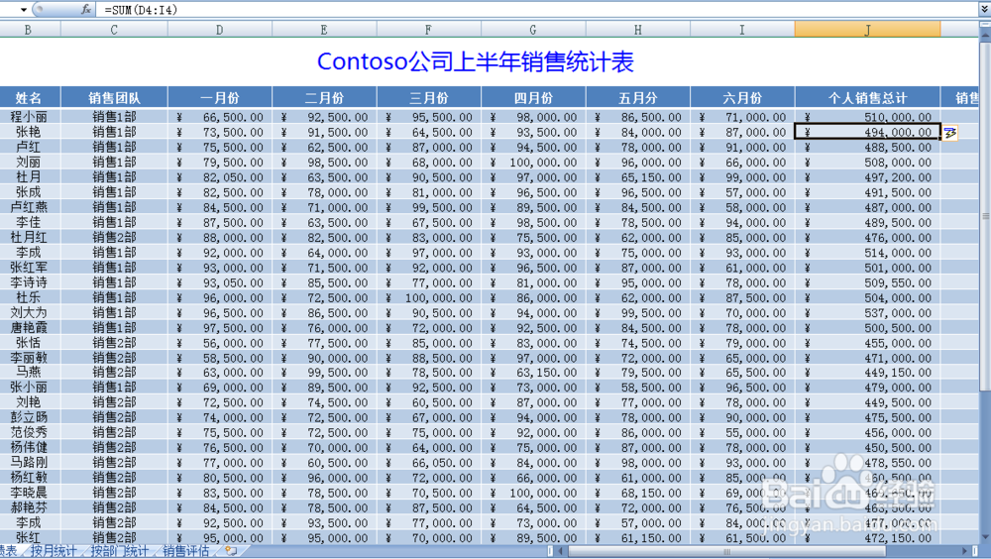This screenshot has width=991, height=559.
Task: Select the name cell 彭立旸
Action: [28, 417]
